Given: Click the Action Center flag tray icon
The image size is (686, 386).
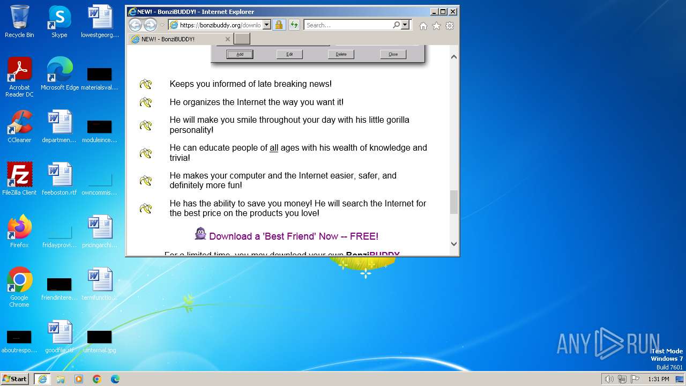Looking at the screenshot, I should 635,379.
